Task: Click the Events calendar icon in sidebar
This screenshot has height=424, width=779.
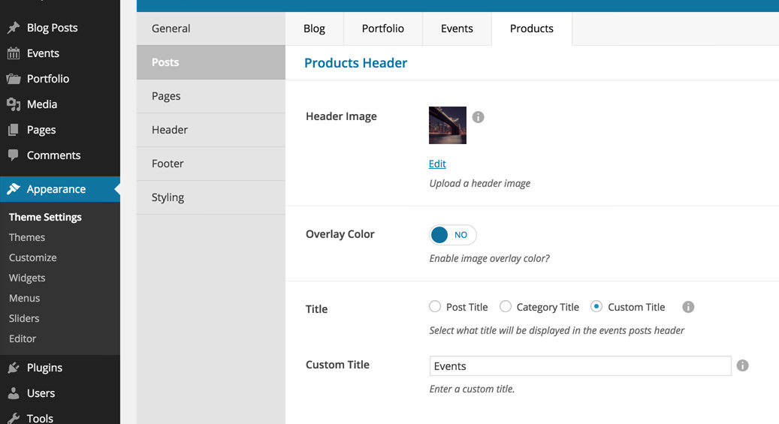Action: coord(14,53)
